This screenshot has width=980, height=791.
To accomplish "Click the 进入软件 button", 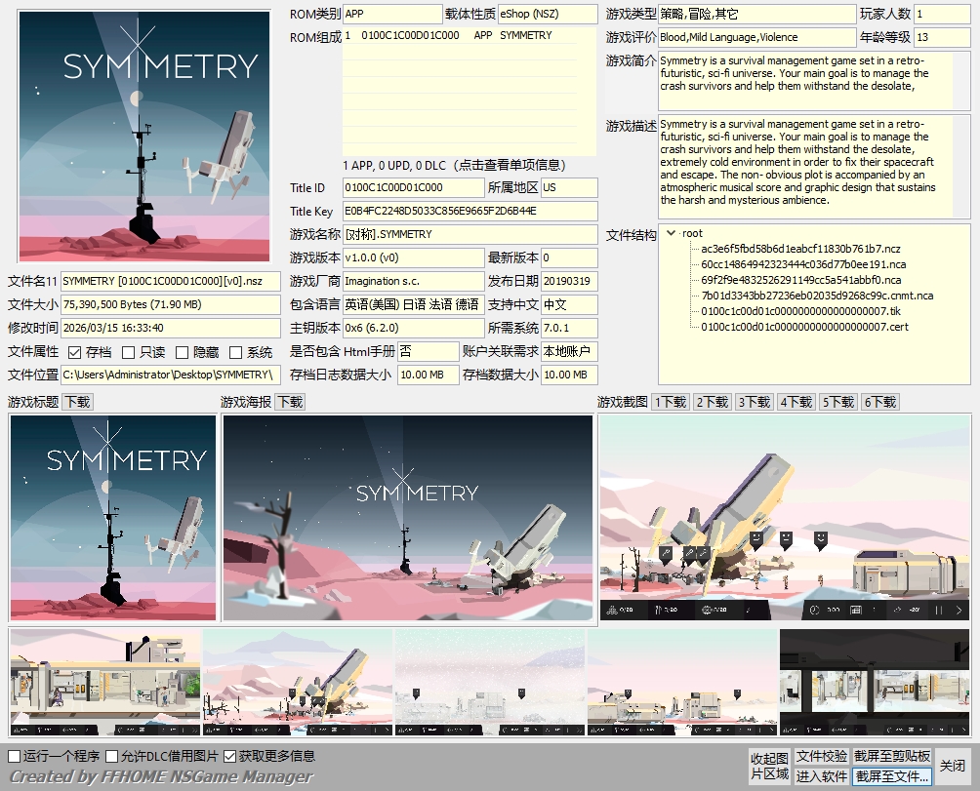I will tap(821, 776).
